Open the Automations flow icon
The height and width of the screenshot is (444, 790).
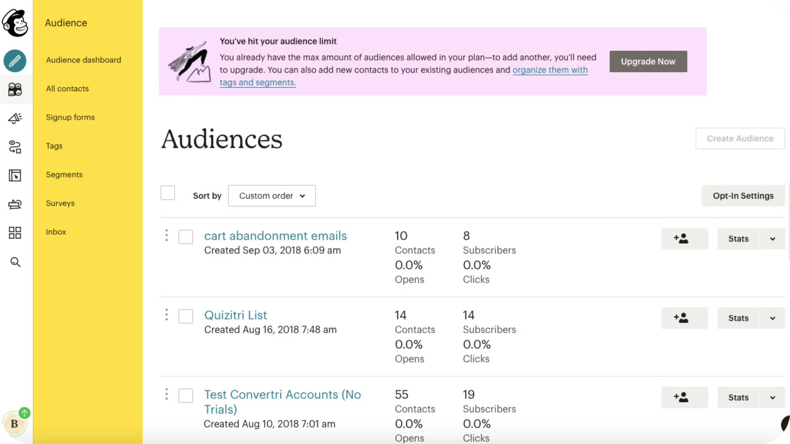click(x=15, y=147)
